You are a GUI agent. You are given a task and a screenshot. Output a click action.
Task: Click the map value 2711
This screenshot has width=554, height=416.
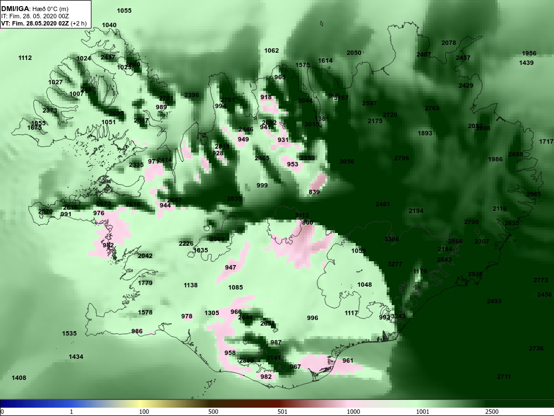[x=504, y=377]
